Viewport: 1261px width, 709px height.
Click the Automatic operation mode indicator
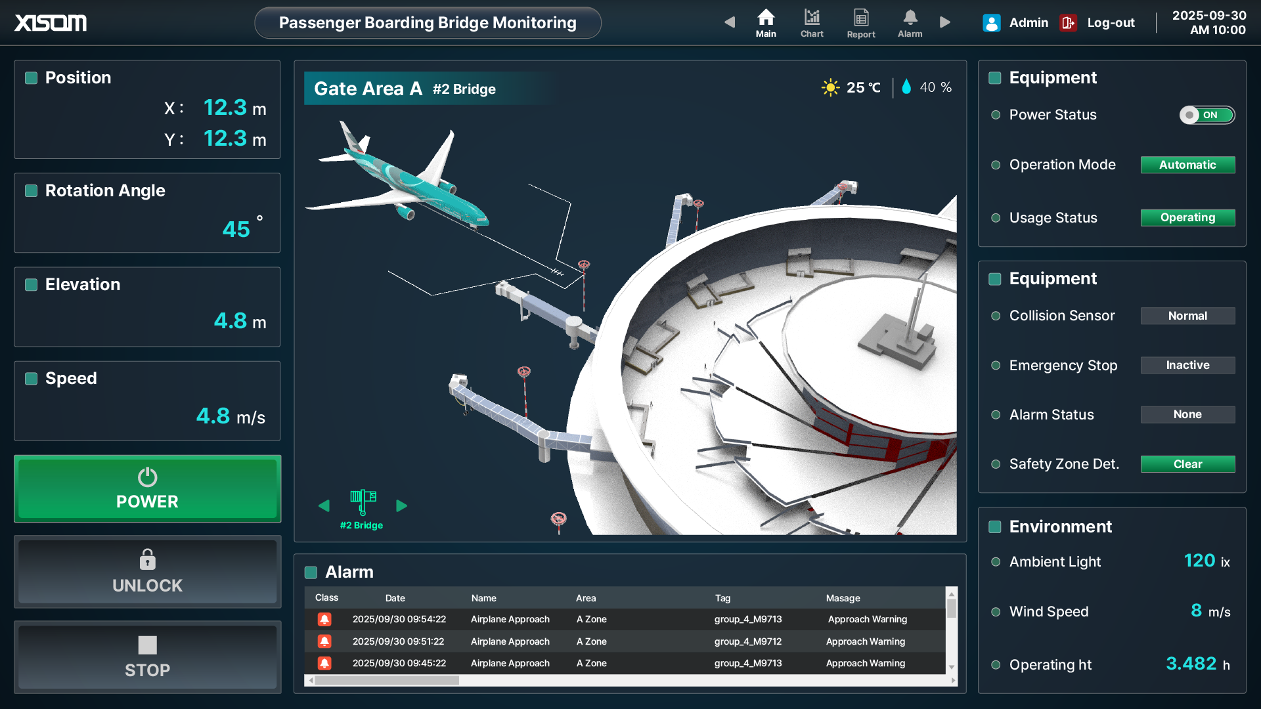click(1187, 165)
